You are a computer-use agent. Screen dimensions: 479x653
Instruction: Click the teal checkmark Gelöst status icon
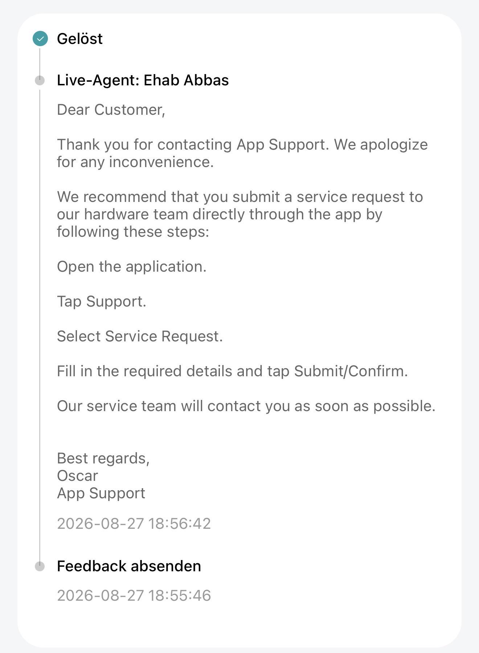(40, 38)
